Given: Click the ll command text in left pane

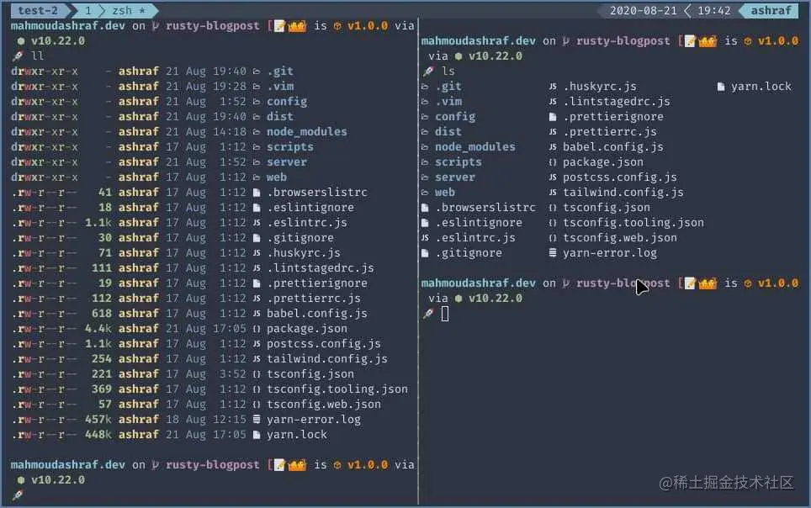Looking at the screenshot, I should 38,56.
